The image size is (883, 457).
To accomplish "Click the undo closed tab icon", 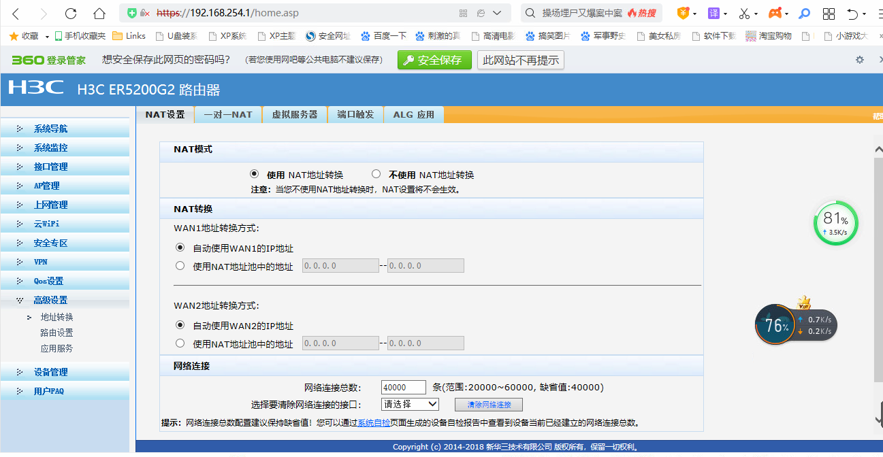I will [852, 14].
